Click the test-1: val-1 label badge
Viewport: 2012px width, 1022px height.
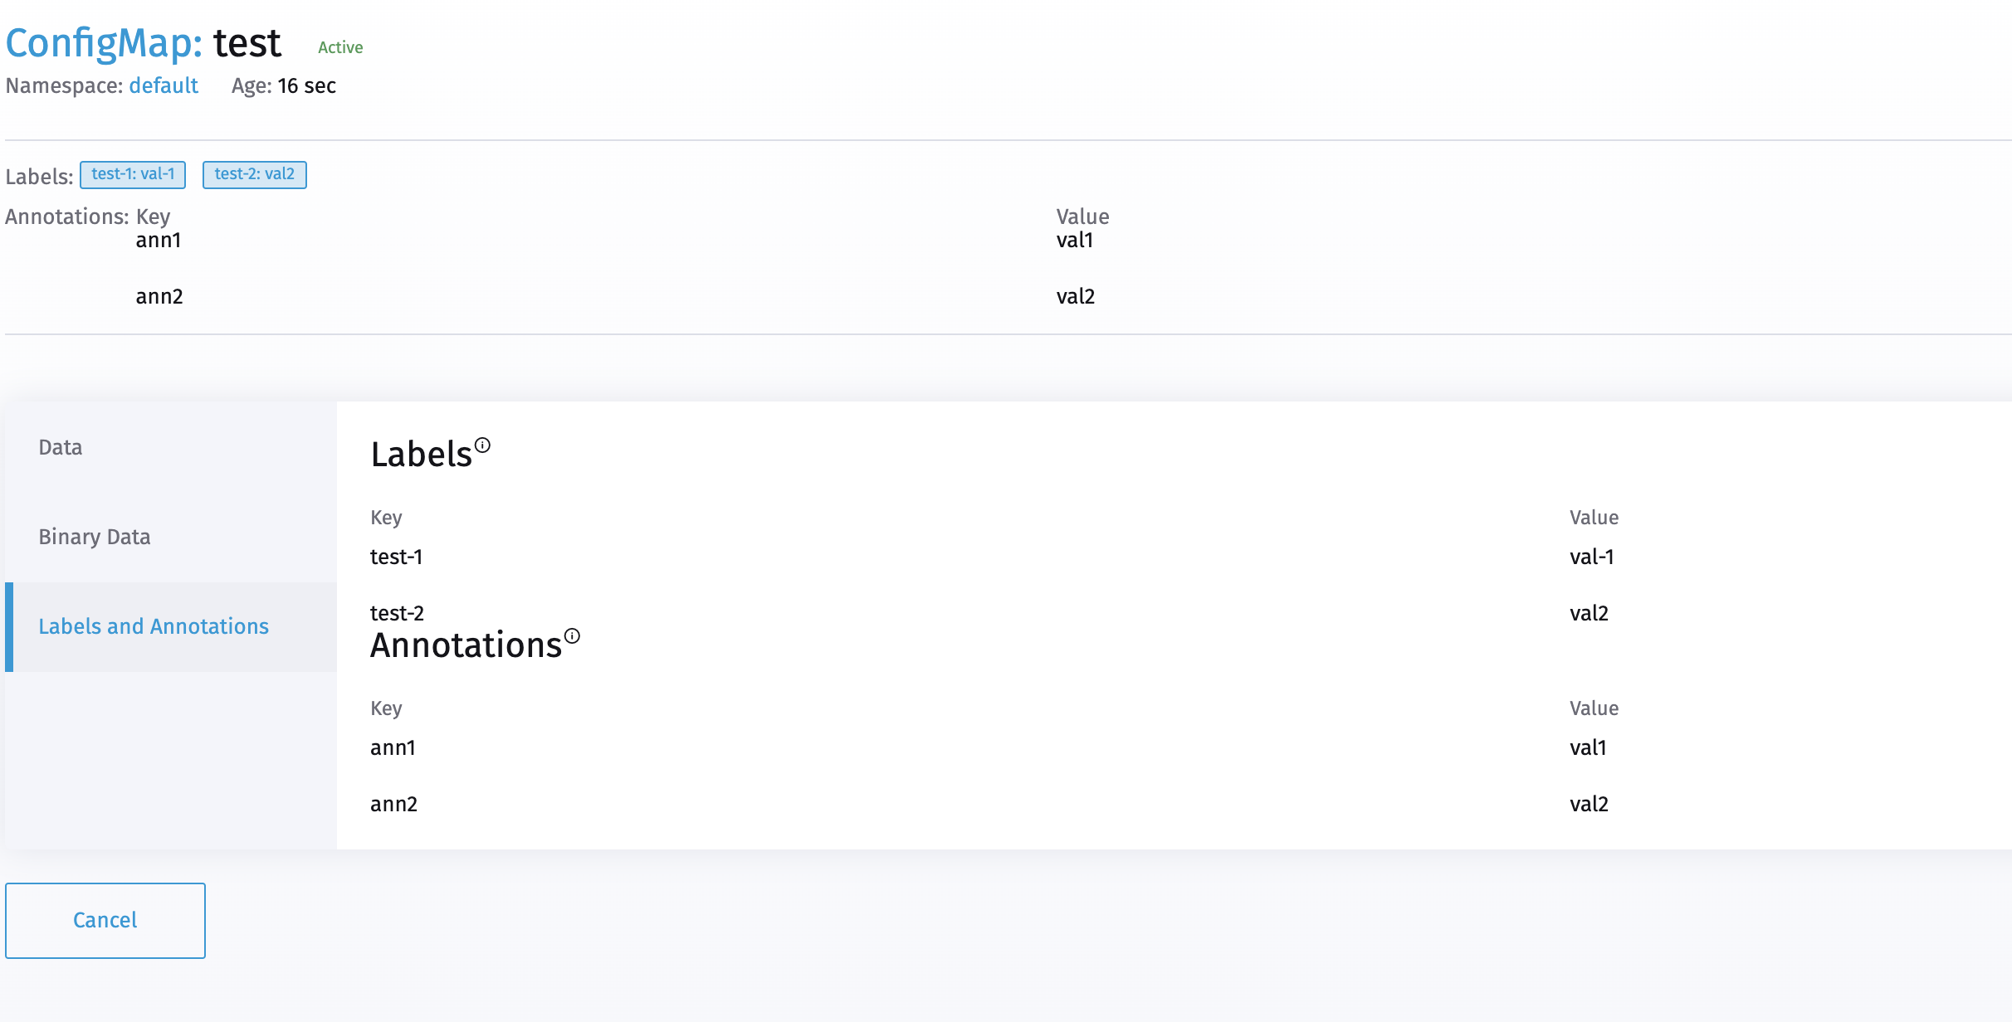[133, 175]
